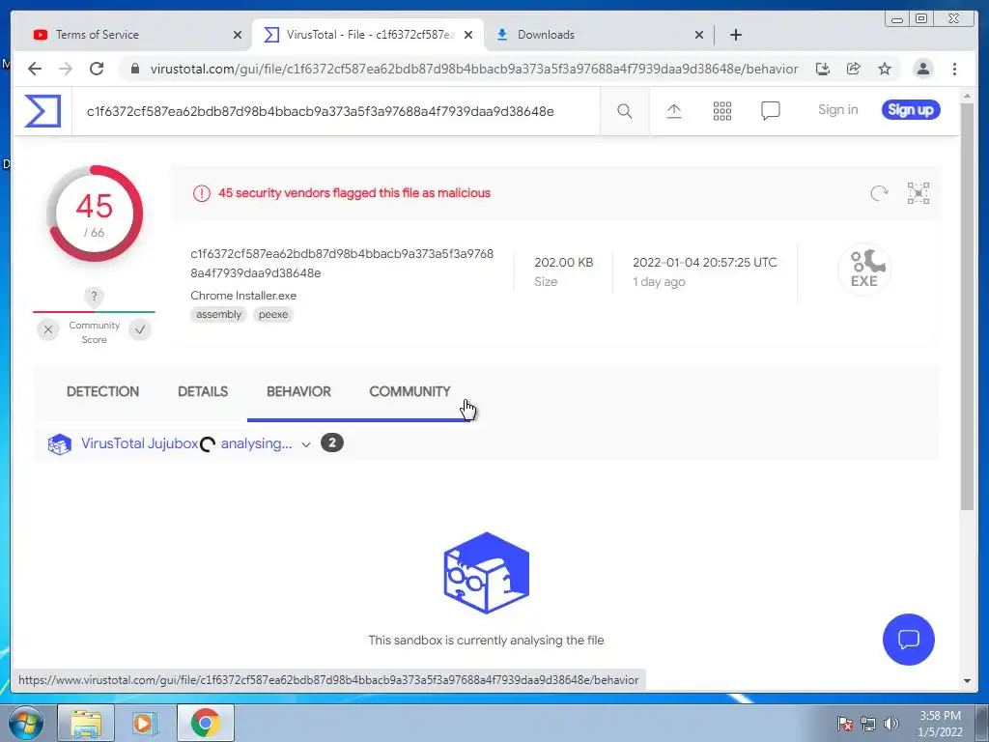Click the Chrome taskbar icon
The width and height of the screenshot is (989, 742).
(206, 724)
